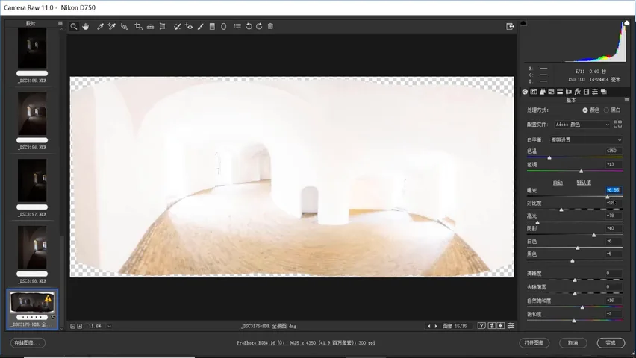Select the Radial Filter tool
The width and height of the screenshot is (636, 358).
223,26
